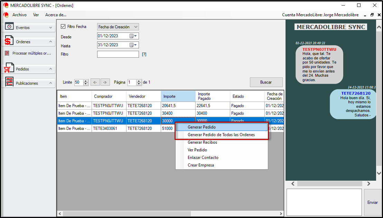Open the Desde date calendar picker

pos(133,36)
